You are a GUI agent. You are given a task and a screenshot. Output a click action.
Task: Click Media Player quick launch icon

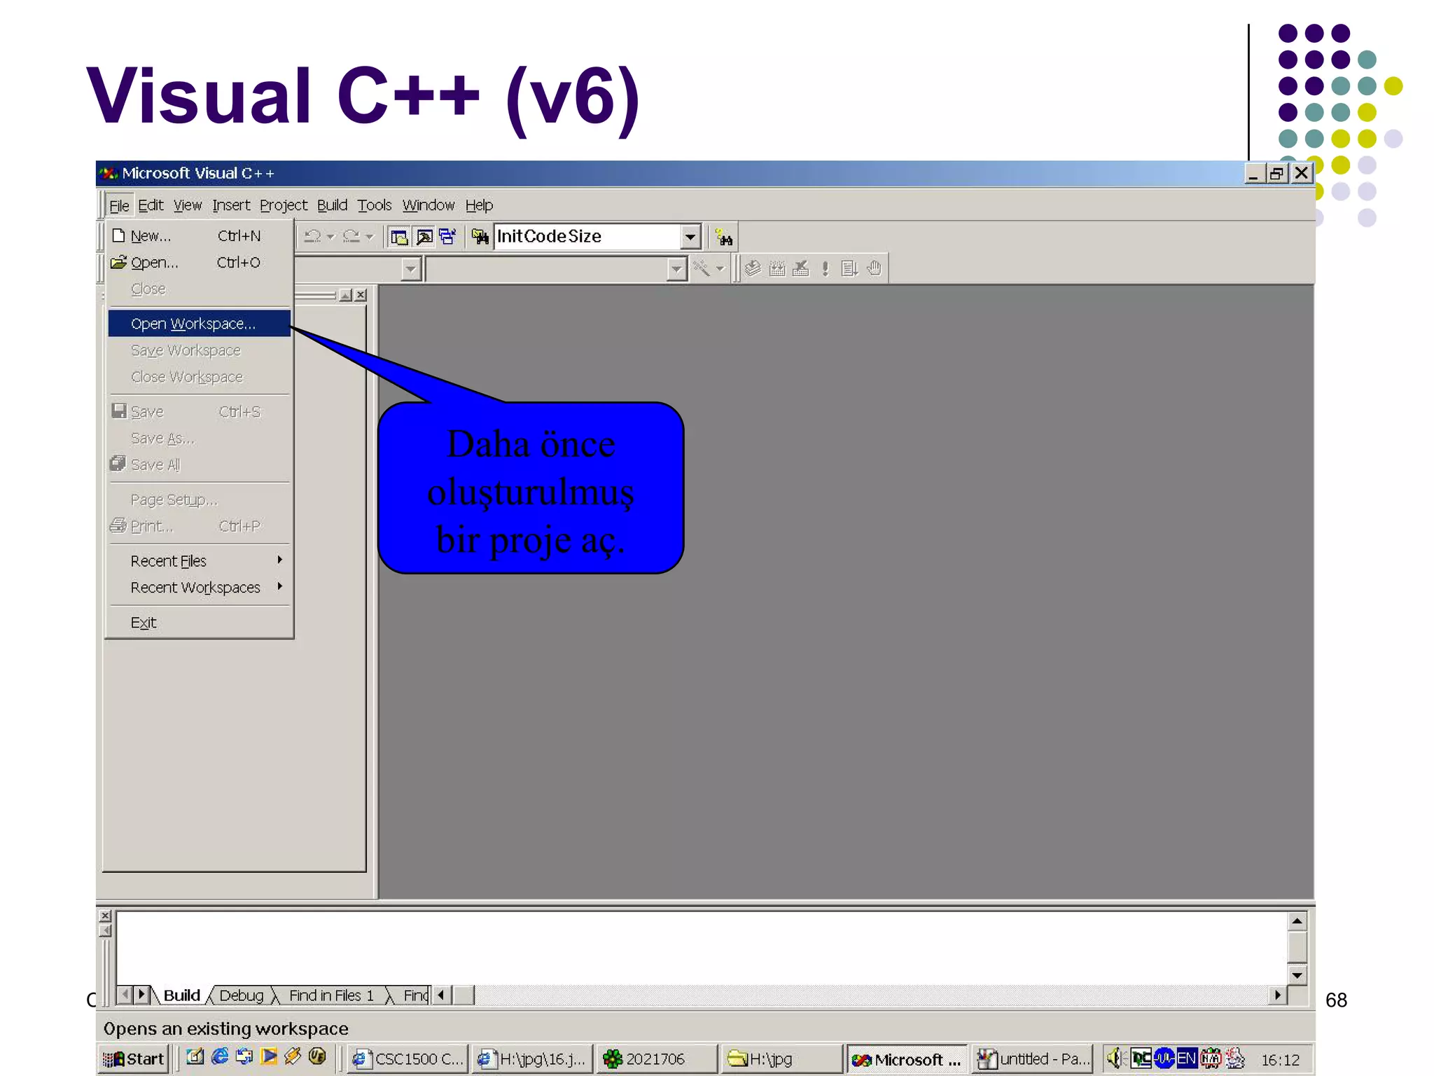[269, 1057]
